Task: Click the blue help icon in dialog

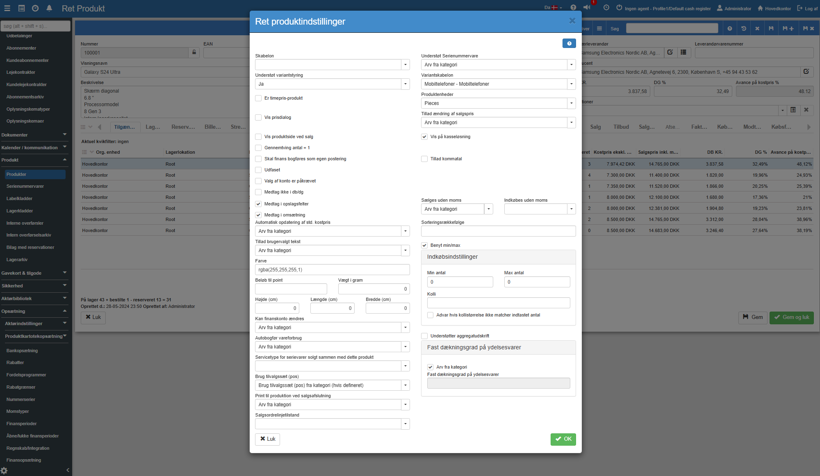Action: point(569,43)
